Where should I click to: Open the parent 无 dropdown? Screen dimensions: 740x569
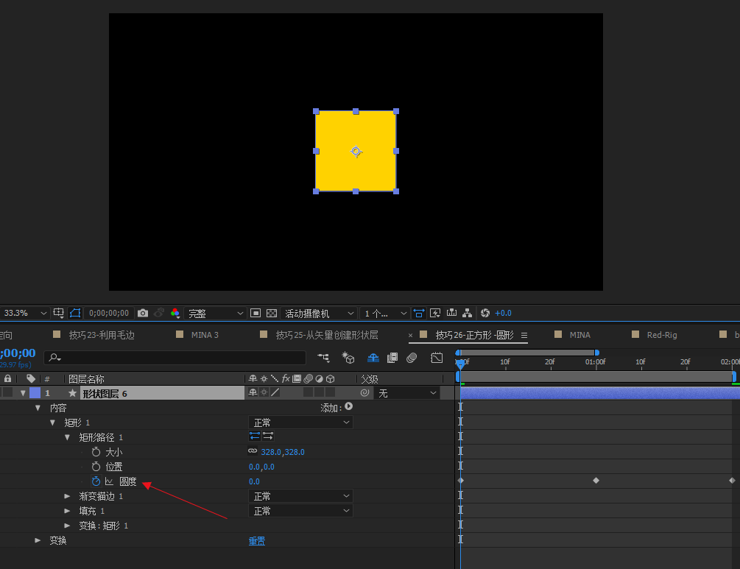(x=407, y=393)
